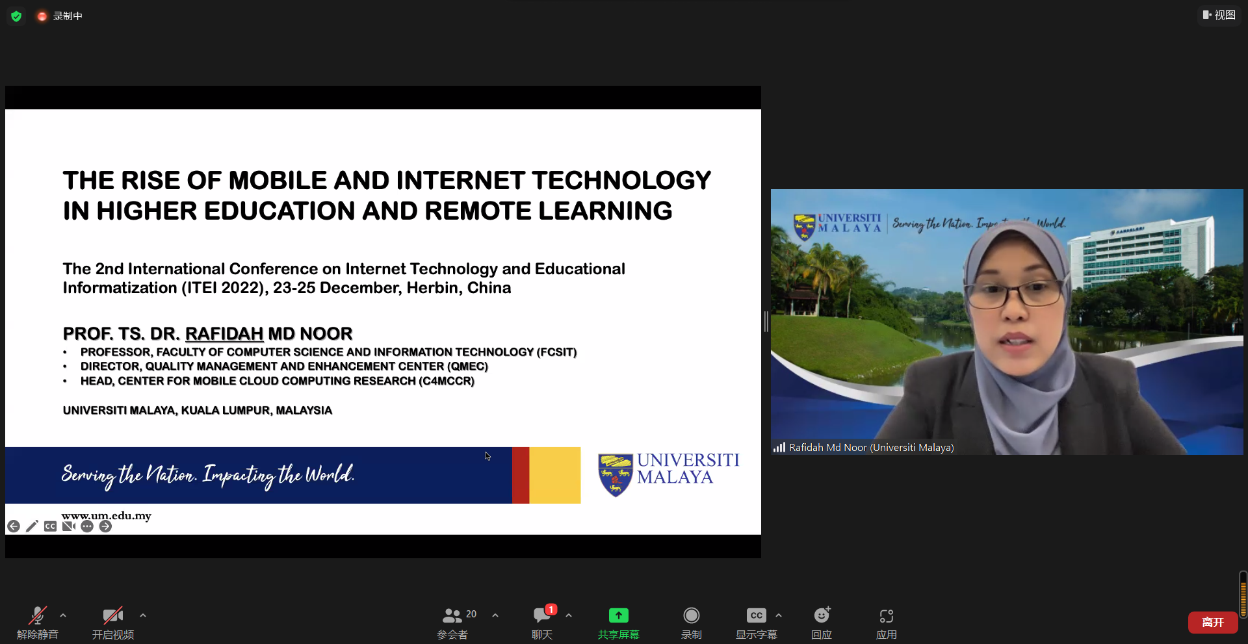1248x644 pixels.
Task: Click the slide title 'THE RISE OF MOBILE'
Action: [387, 196]
